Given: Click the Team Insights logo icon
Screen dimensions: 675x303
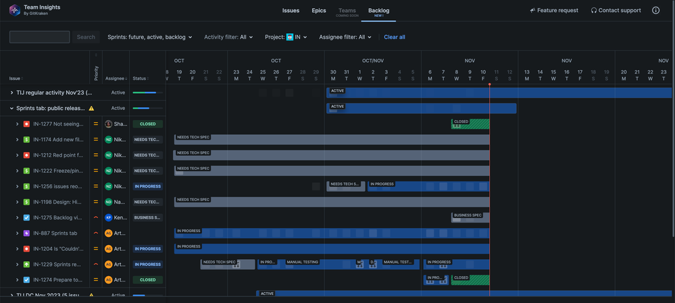Looking at the screenshot, I should click(14, 10).
